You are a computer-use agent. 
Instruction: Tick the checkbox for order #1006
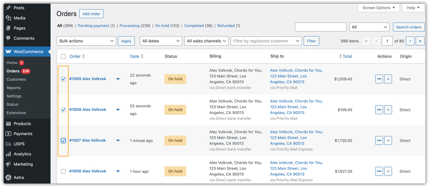pyautogui.click(x=63, y=172)
